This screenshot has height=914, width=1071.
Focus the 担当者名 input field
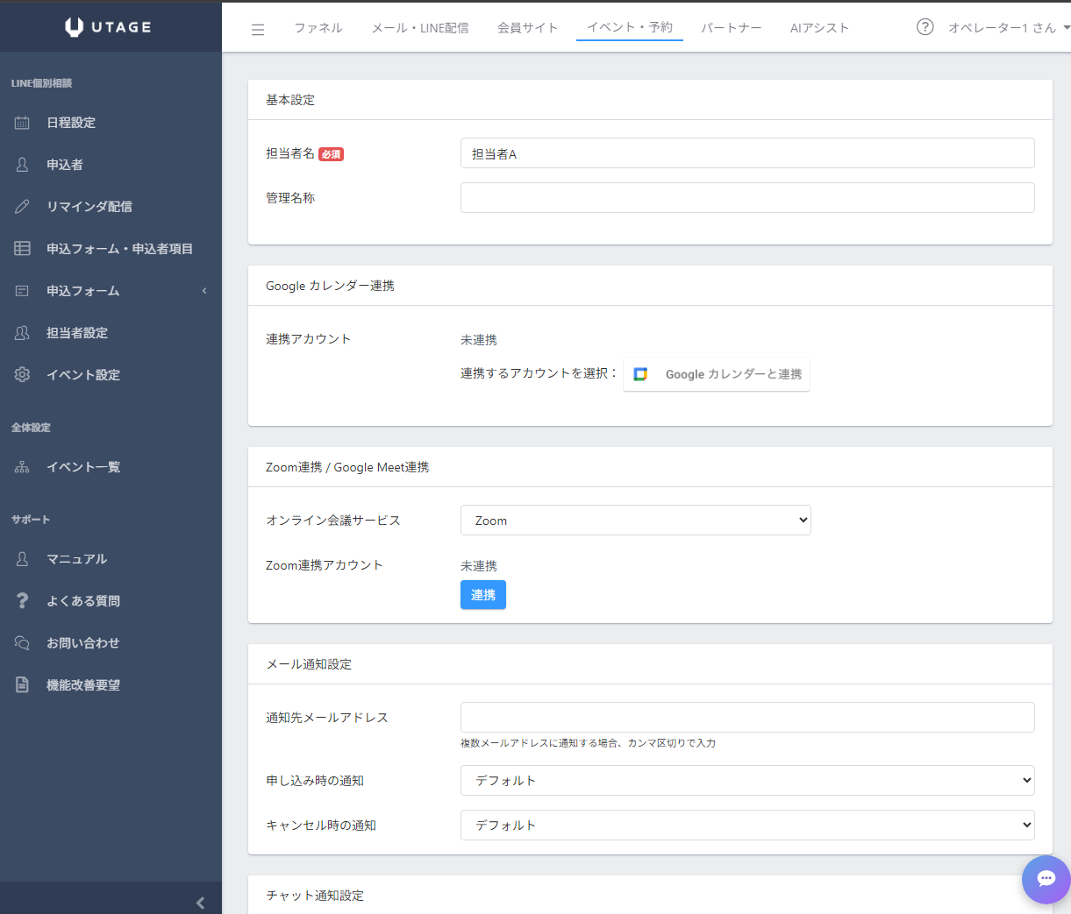pos(747,153)
